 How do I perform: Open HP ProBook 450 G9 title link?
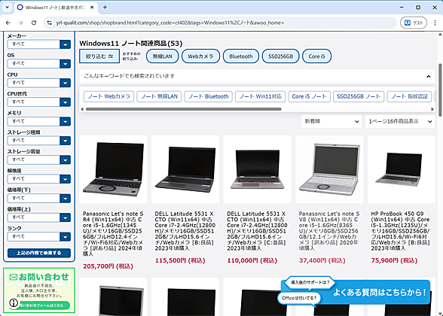pyautogui.click(x=401, y=231)
